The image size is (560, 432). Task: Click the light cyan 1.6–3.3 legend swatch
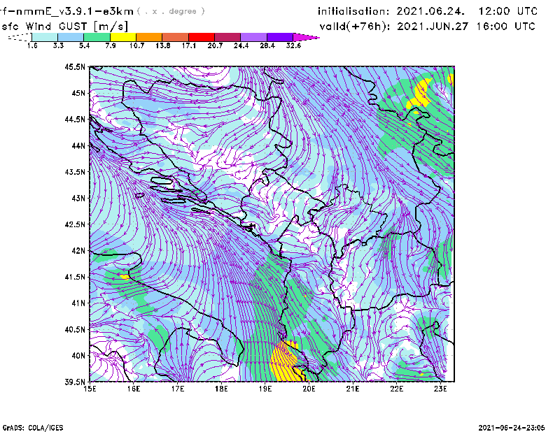[x=45, y=37]
